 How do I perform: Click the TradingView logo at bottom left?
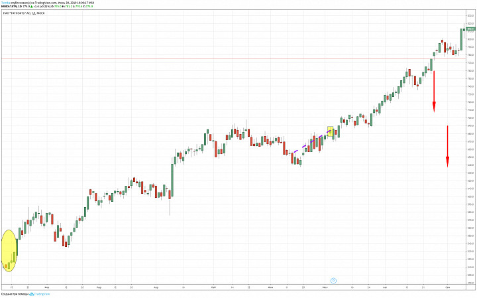point(30,294)
